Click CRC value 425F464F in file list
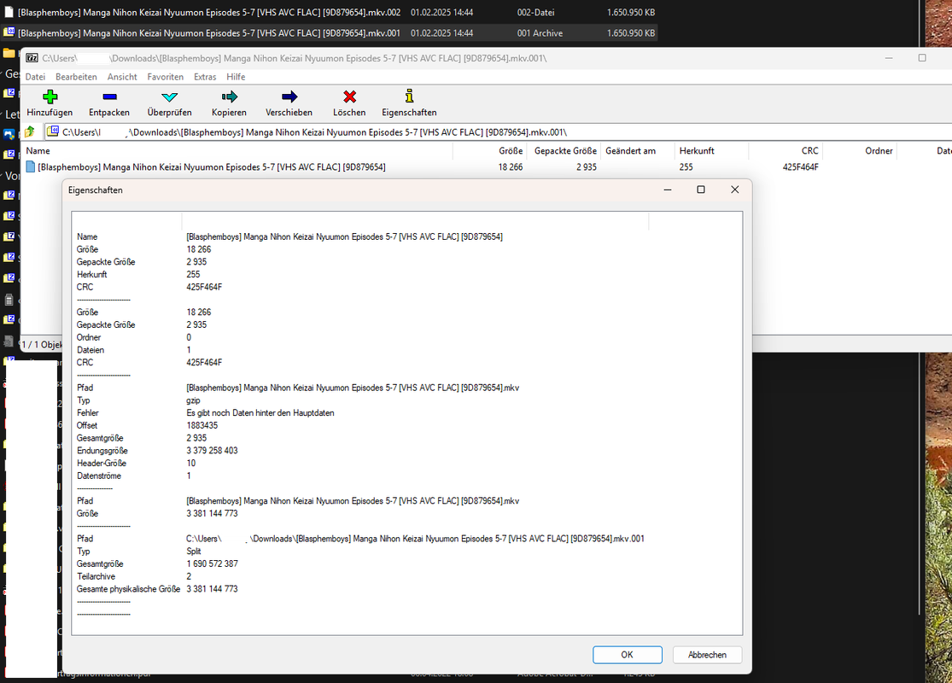This screenshot has width=952, height=683. pyautogui.click(x=800, y=167)
